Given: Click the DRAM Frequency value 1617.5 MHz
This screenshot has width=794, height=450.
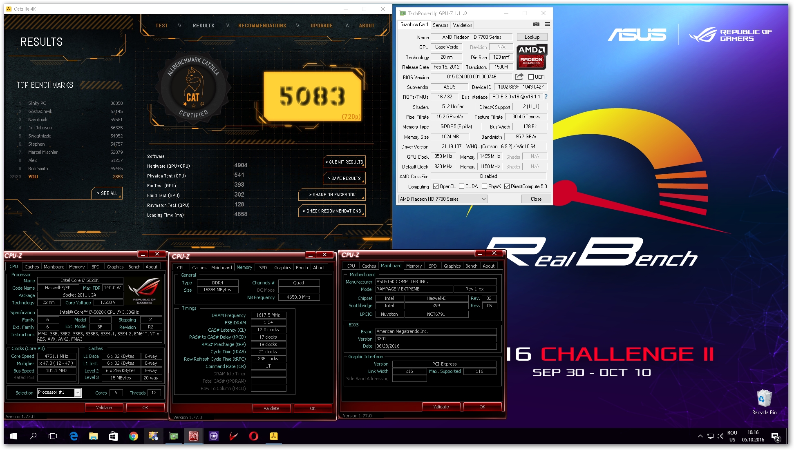Looking at the screenshot, I should click(x=268, y=315).
